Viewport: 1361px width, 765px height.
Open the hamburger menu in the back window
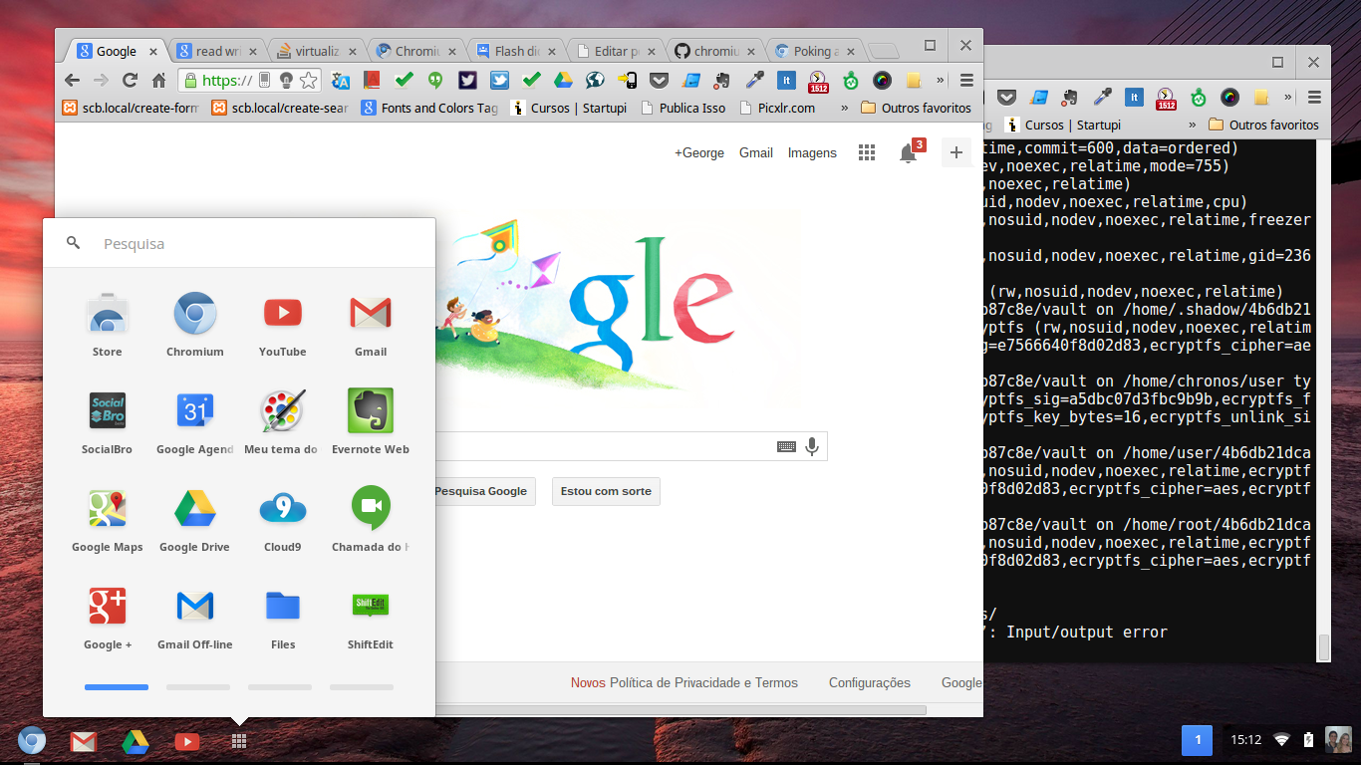pyautogui.click(x=1314, y=97)
